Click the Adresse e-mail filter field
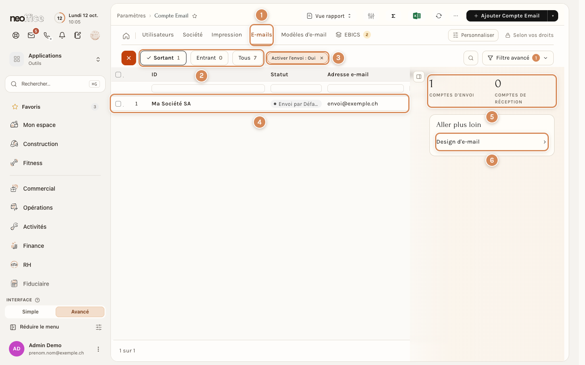The width and height of the screenshot is (585, 365). (366, 88)
